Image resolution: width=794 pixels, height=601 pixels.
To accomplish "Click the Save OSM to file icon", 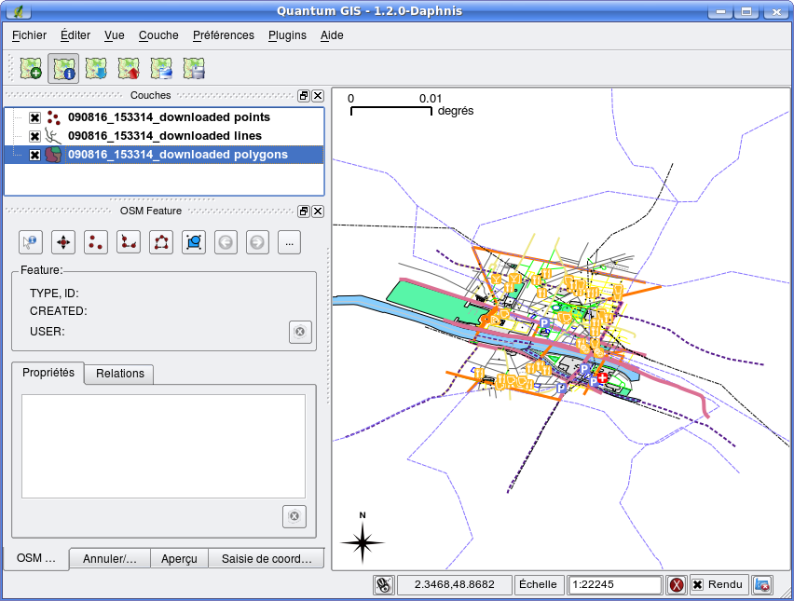I will point(194,68).
